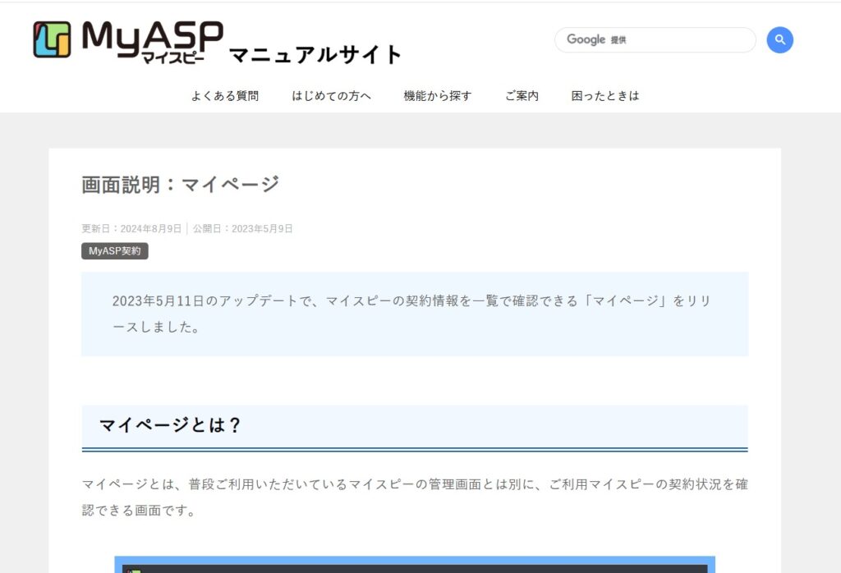Screen dimensions: 841x573
Task: Open the よくある質問 menu
Action: (x=225, y=96)
